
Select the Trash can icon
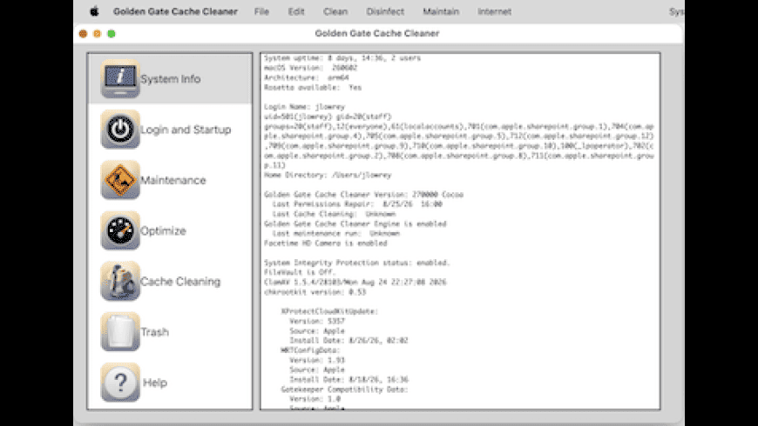coord(120,332)
